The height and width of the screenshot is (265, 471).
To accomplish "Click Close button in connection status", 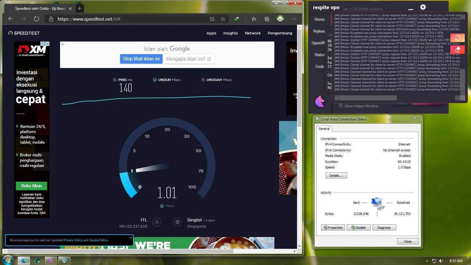I will (408, 241).
